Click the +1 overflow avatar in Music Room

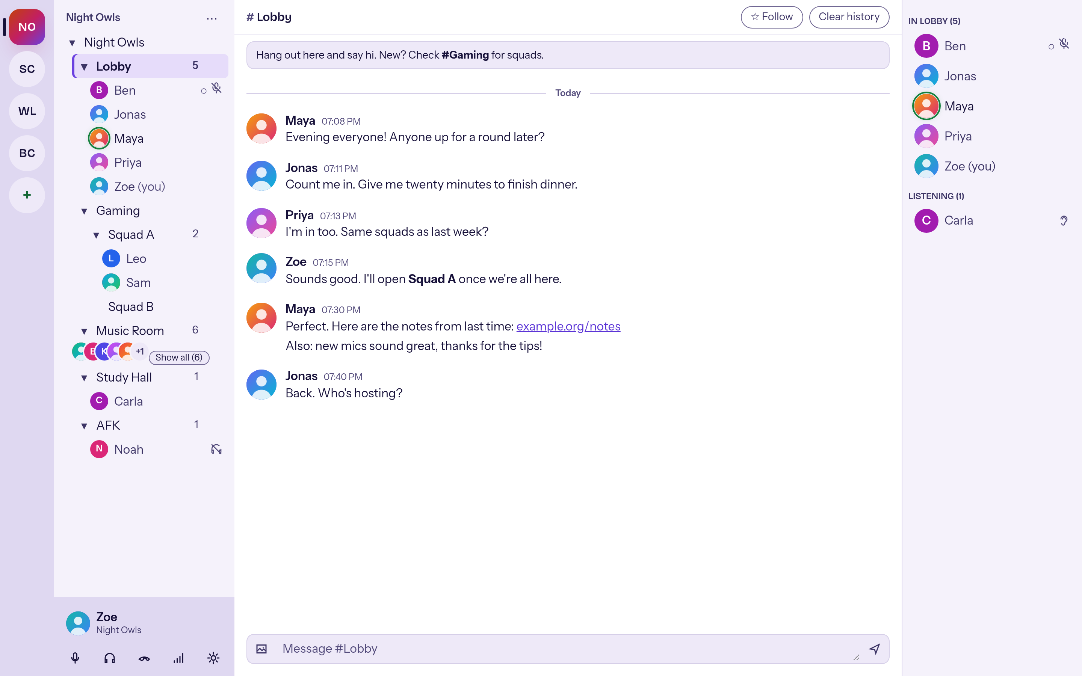click(140, 351)
